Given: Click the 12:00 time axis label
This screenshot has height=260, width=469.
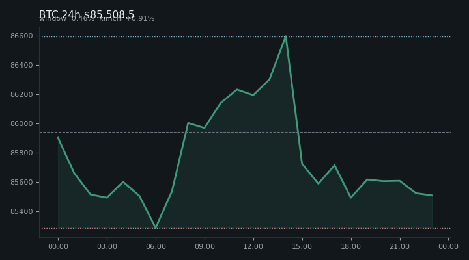Looking at the screenshot, I should pyautogui.click(x=253, y=246).
